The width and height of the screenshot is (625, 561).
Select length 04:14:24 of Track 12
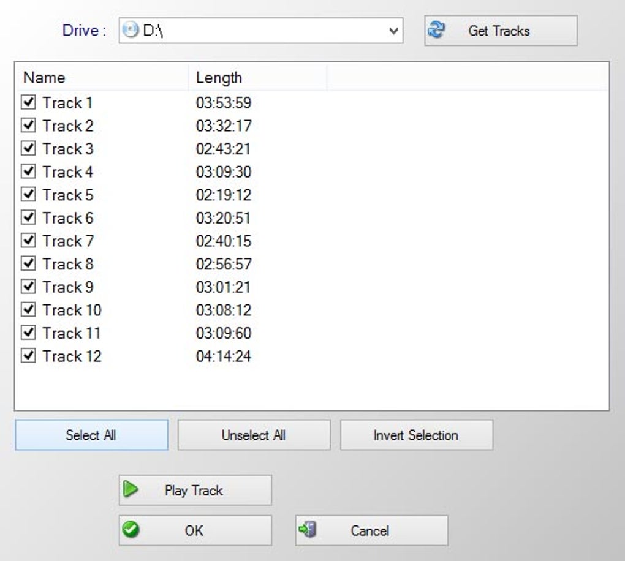click(x=224, y=356)
